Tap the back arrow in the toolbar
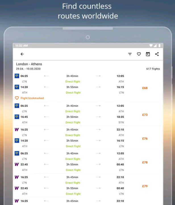175x205 pixels. coord(22,54)
